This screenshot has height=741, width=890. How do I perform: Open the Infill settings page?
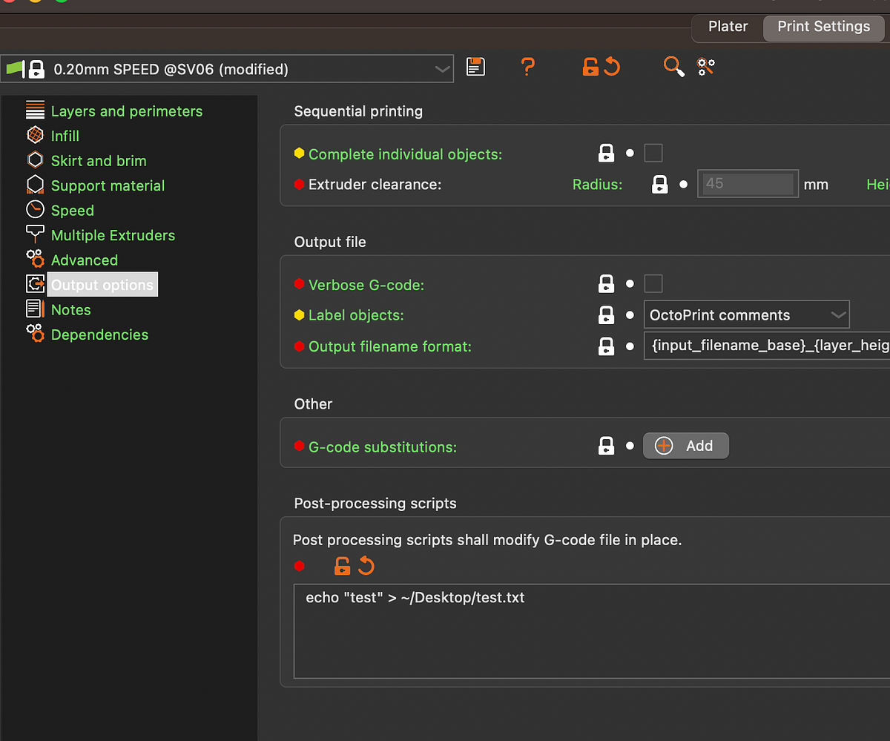[65, 136]
